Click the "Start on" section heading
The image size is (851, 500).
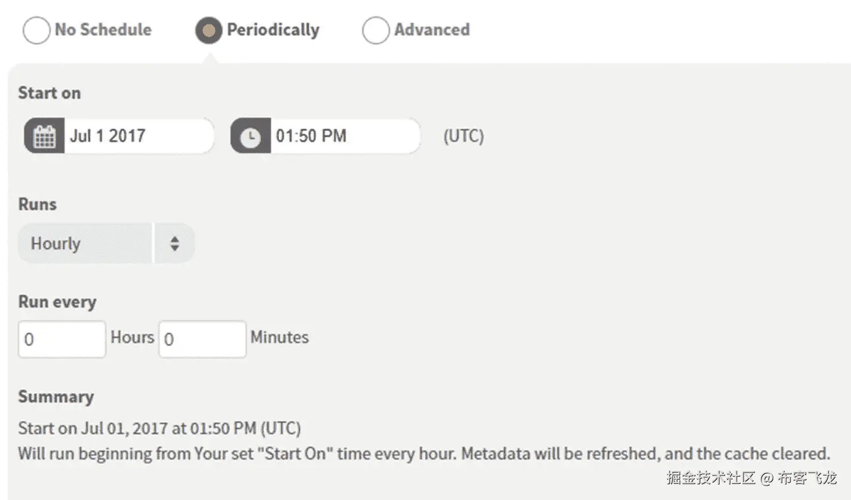click(50, 93)
